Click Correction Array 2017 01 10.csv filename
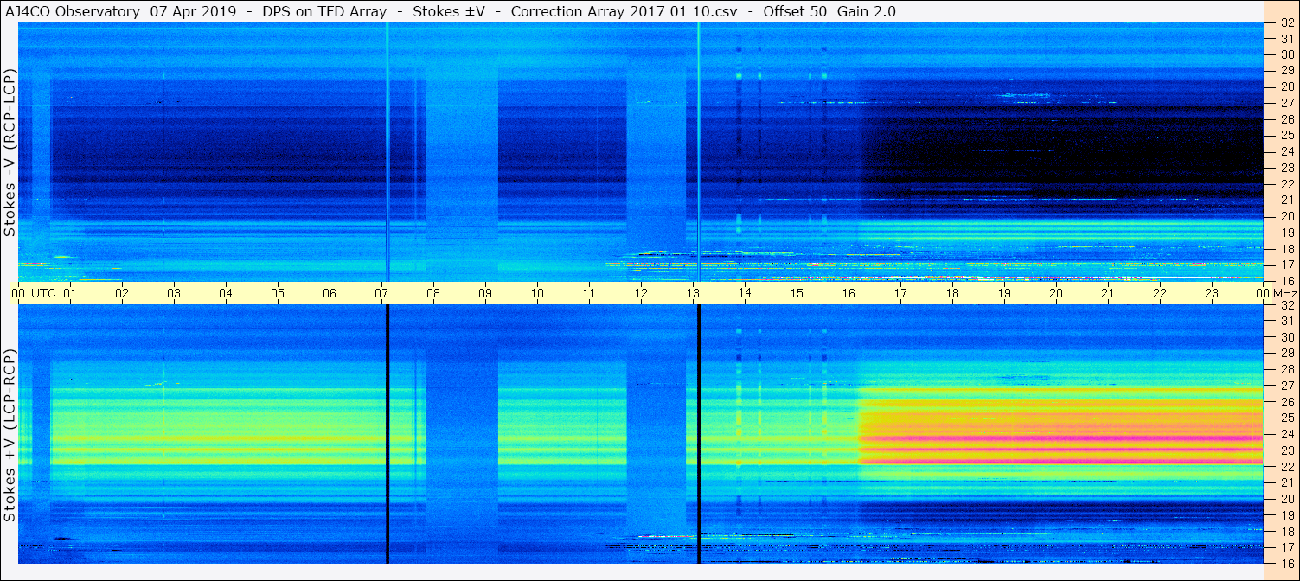The image size is (1300, 581). click(624, 12)
